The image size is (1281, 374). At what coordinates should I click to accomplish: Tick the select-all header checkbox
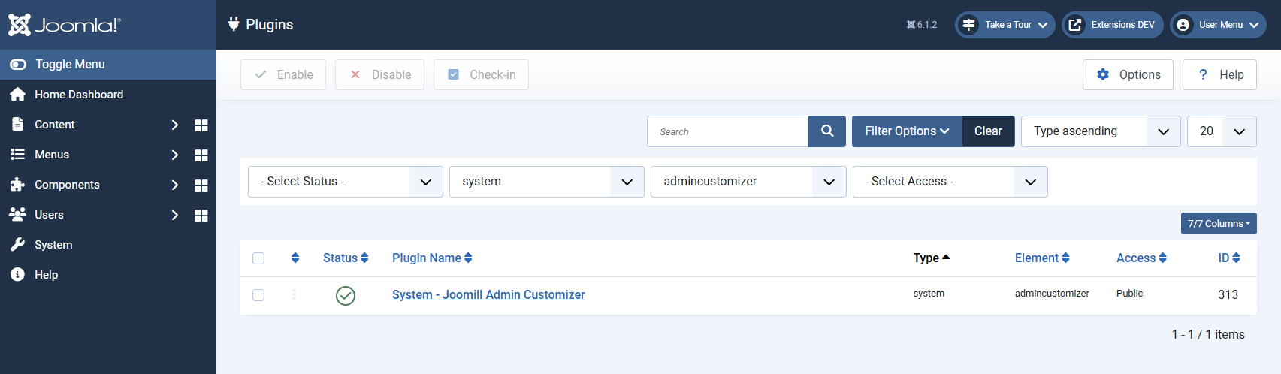258,258
